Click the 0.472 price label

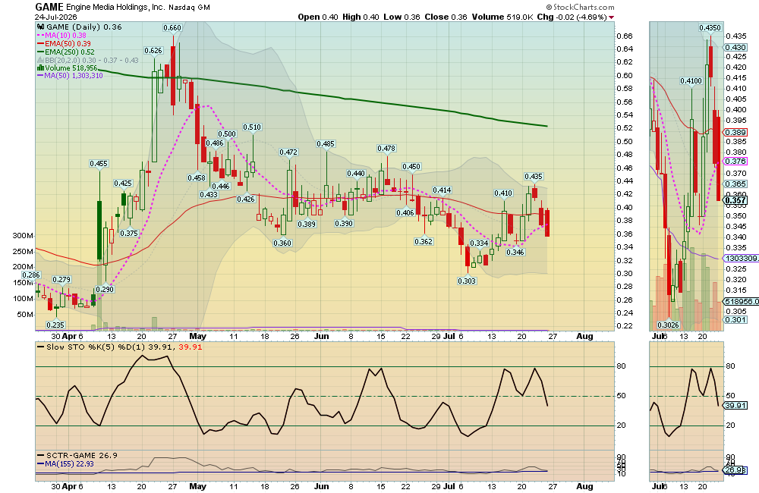pyautogui.click(x=288, y=152)
